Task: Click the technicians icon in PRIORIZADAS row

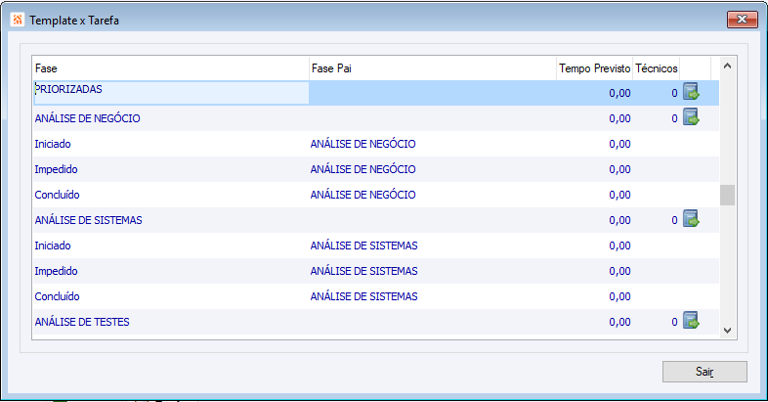Action: (691, 92)
